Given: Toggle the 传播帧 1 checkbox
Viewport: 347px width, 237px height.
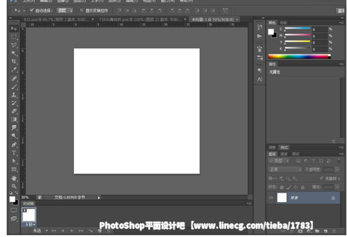Looking at the screenshot, I should 322,178.
